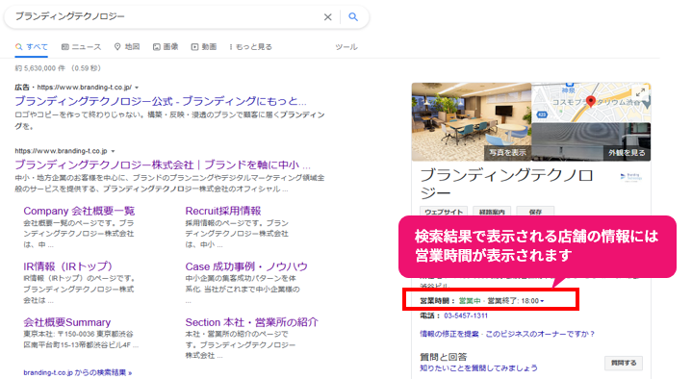Switch to the 動画 videos tab
This screenshot has height=379, width=692.
(x=204, y=47)
